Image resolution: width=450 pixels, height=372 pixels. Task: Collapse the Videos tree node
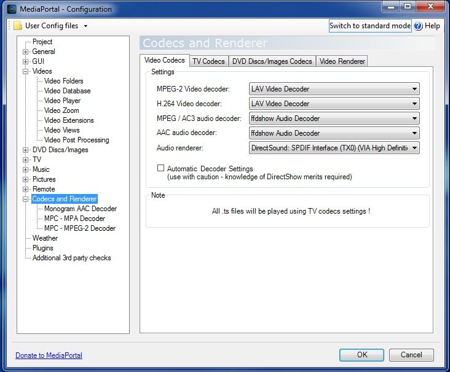click(x=26, y=71)
